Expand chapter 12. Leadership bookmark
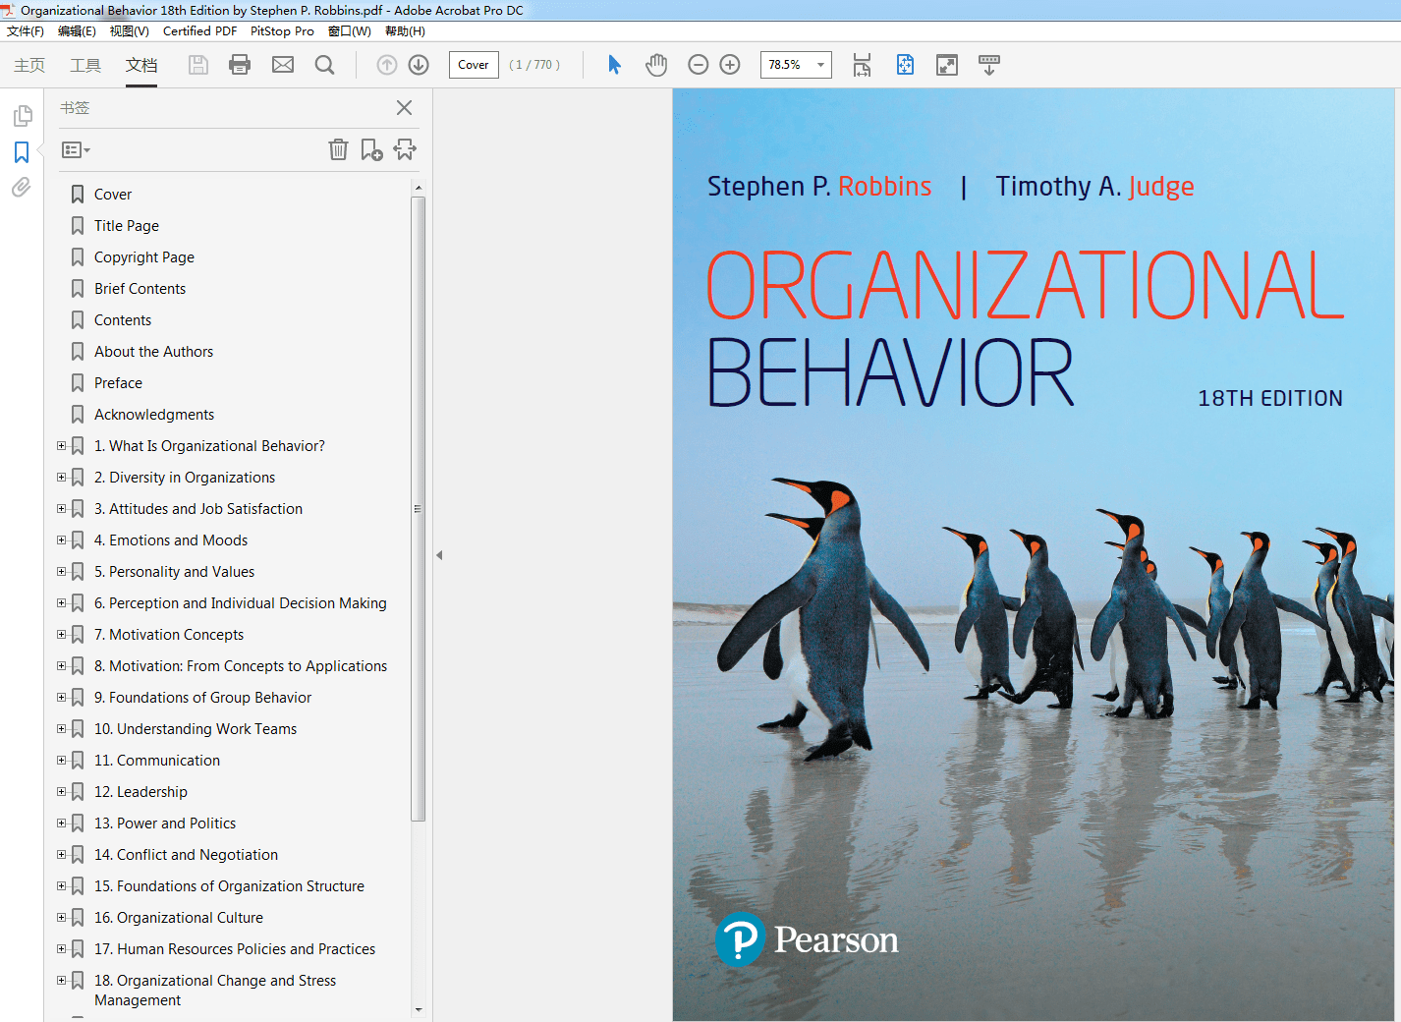Screen dimensions: 1401x1022 (x=61, y=791)
